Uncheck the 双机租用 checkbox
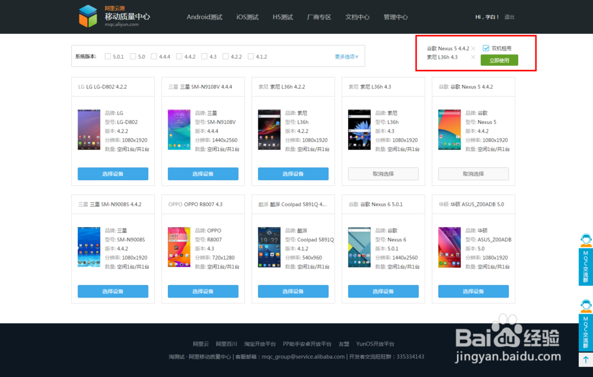593x377 pixels. 486,48
